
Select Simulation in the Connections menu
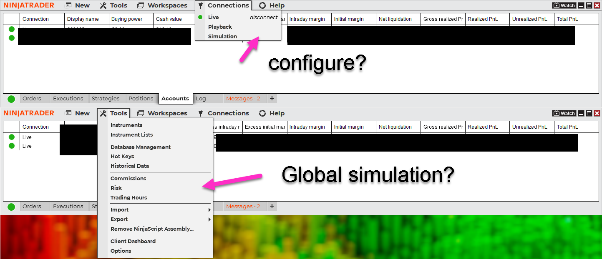pos(222,36)
